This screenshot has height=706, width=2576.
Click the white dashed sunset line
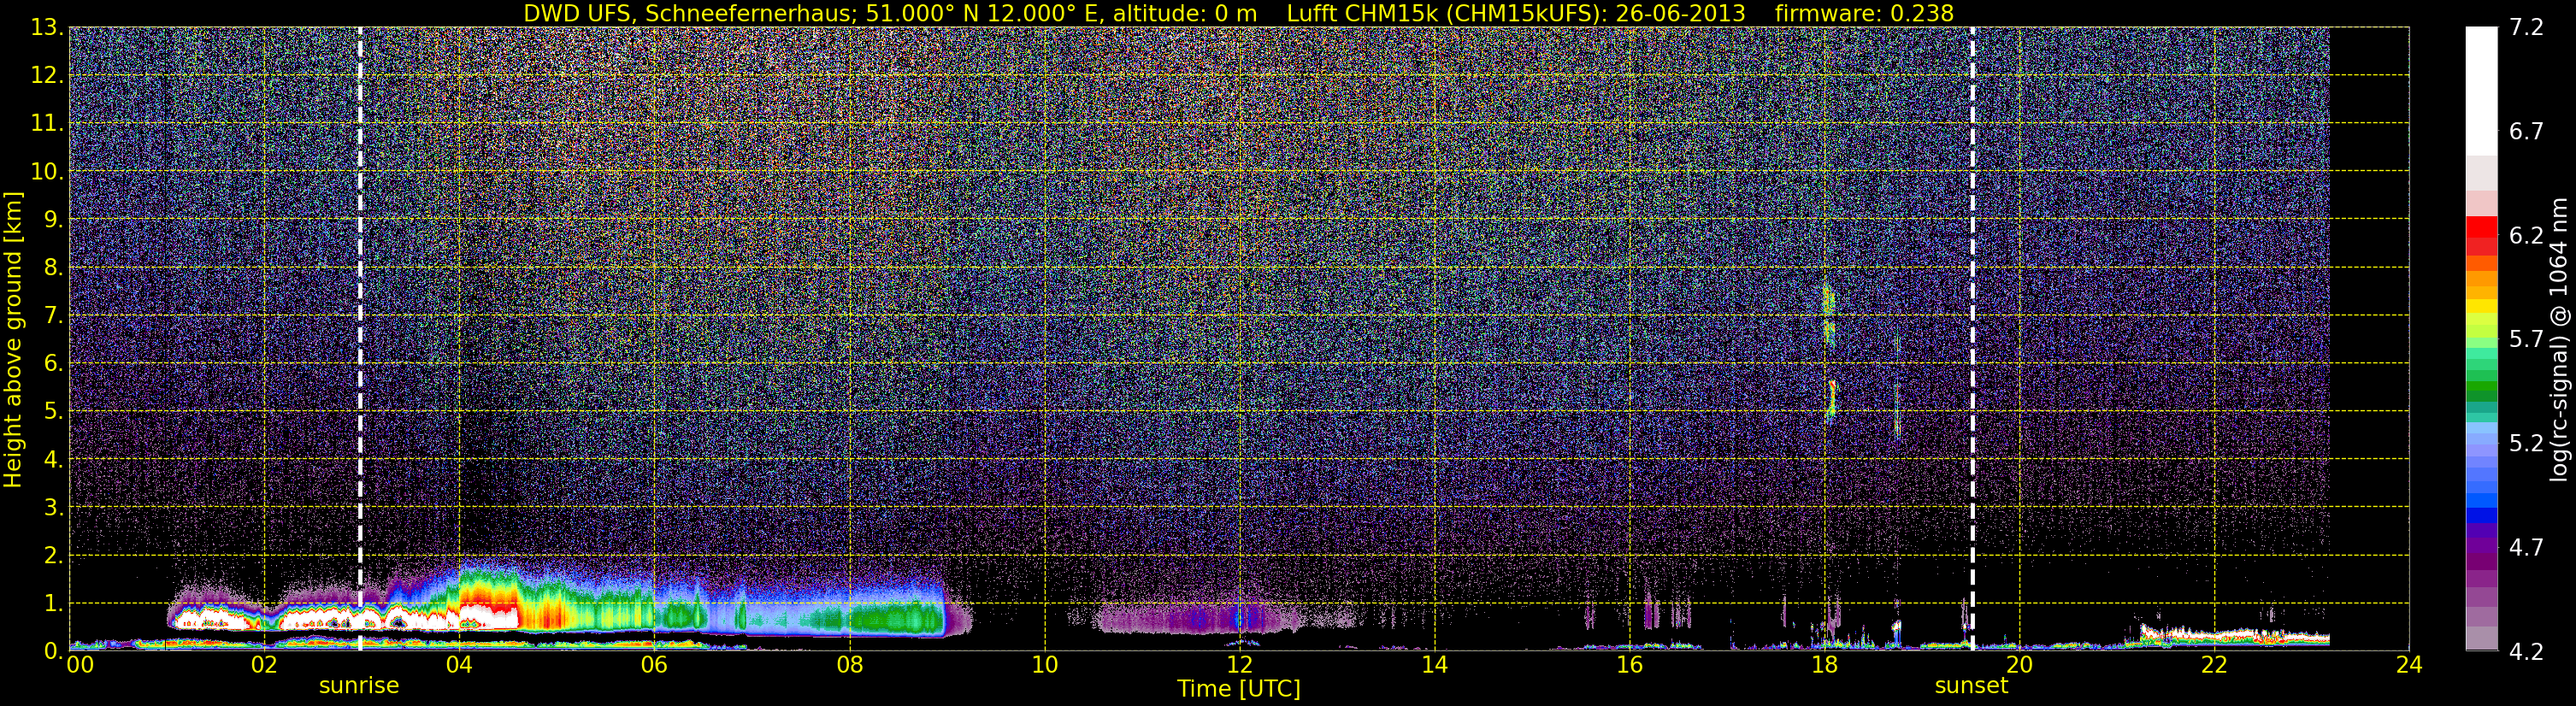tap(1972, 338)
